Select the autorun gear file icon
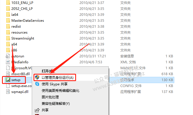 tap(8, 56)
